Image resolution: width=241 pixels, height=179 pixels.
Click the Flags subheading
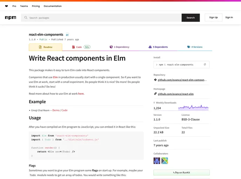tap(32, 166)
